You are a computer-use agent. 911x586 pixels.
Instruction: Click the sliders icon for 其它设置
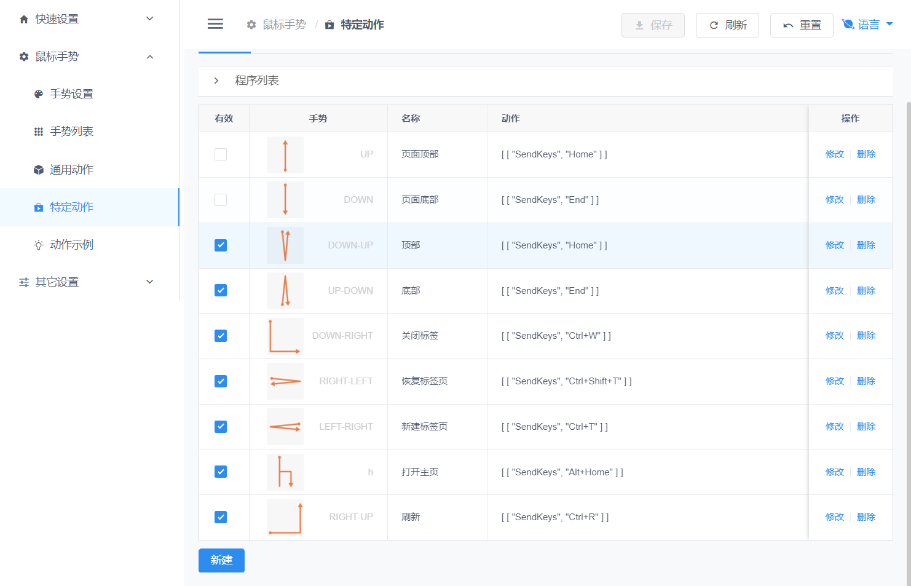tap(24, 282)
